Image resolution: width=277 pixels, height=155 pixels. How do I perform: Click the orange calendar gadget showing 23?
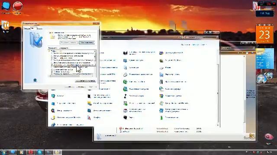(x=264, y=34)
